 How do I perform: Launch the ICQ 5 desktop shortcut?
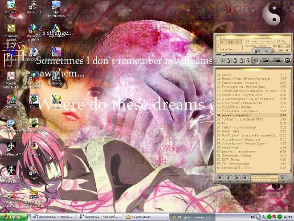pos(33,101)
